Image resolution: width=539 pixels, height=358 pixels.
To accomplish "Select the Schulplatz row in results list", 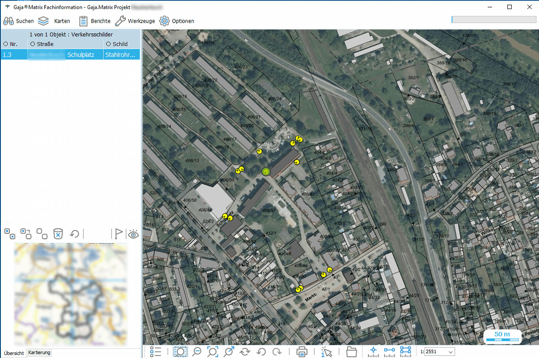I will point(70,55).
